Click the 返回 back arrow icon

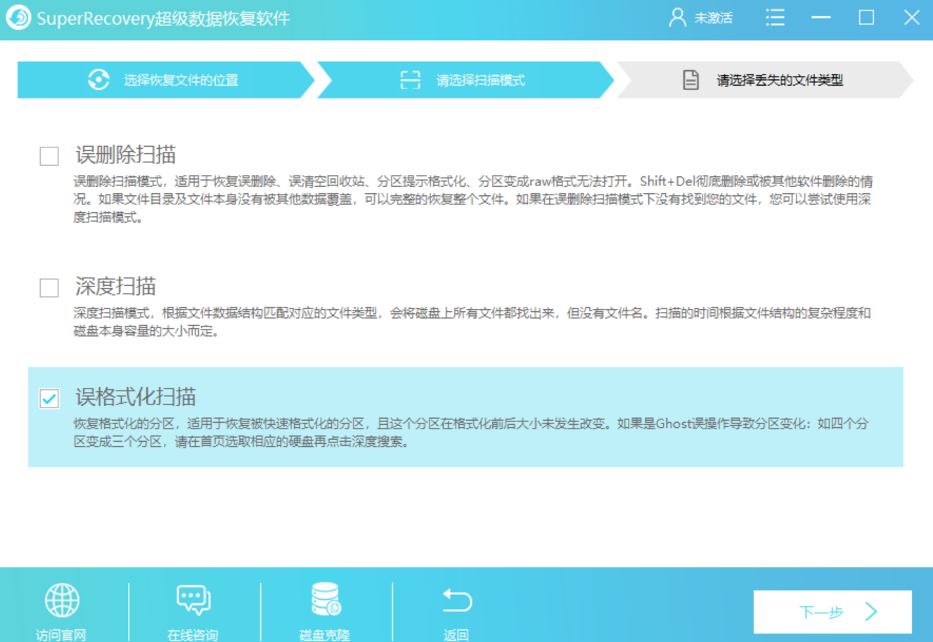click(x=457, y=600)
